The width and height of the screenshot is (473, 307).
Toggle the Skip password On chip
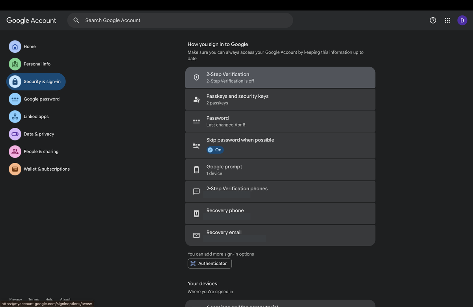click(215, 150)
